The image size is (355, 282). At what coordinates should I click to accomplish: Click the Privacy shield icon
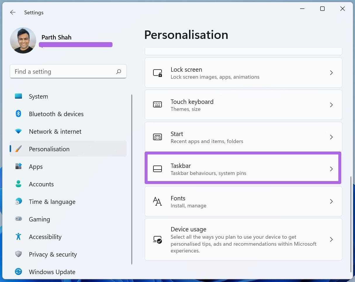coord(18,254)
